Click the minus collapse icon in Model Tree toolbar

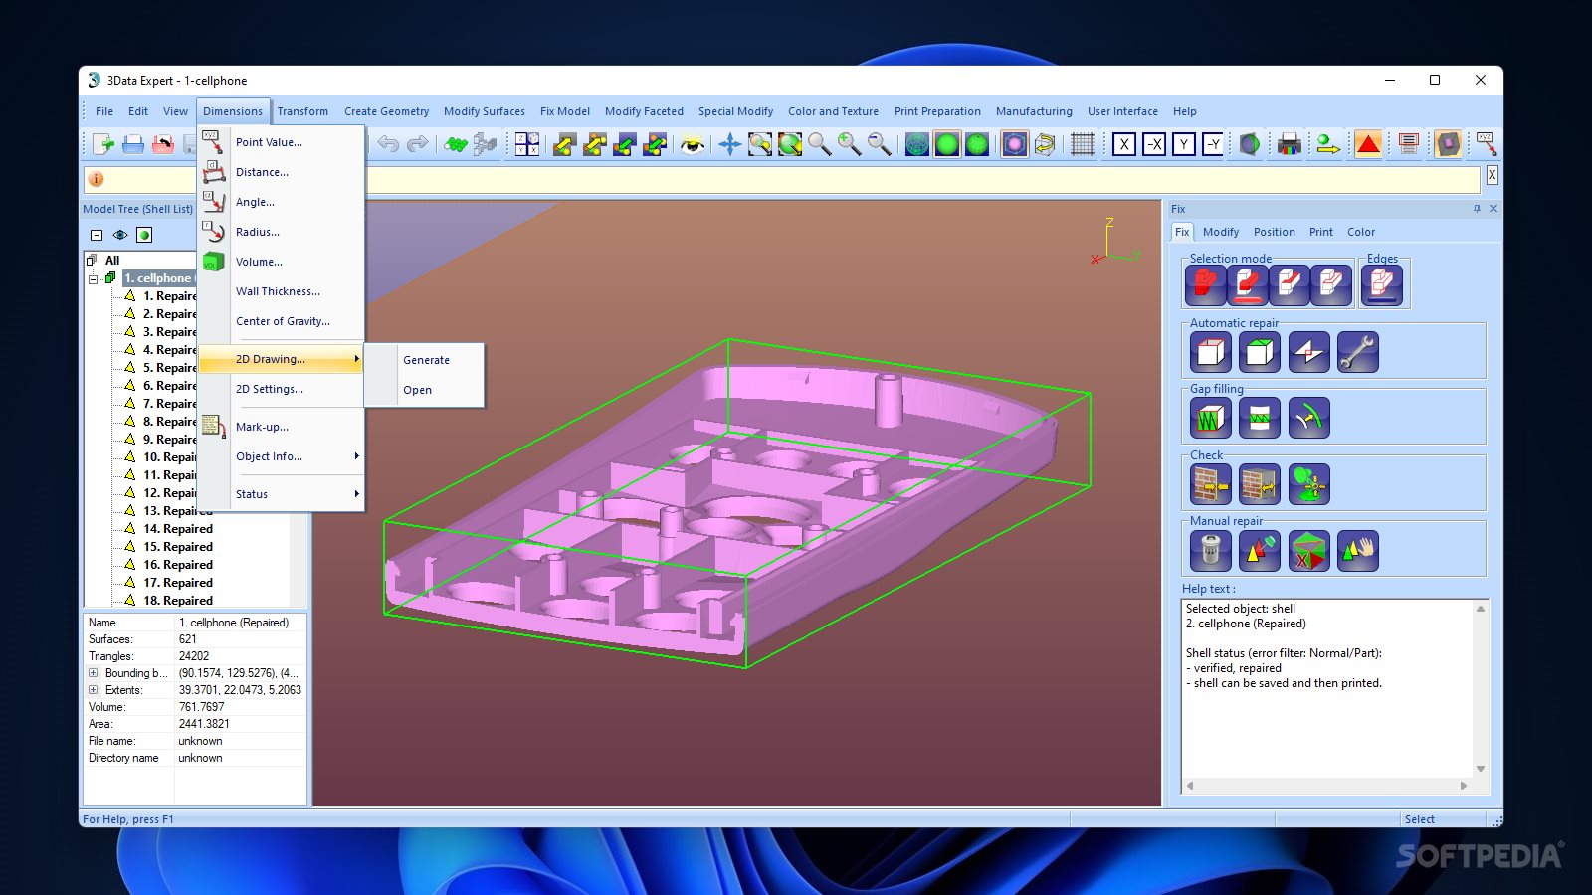(x=97, y=235)
